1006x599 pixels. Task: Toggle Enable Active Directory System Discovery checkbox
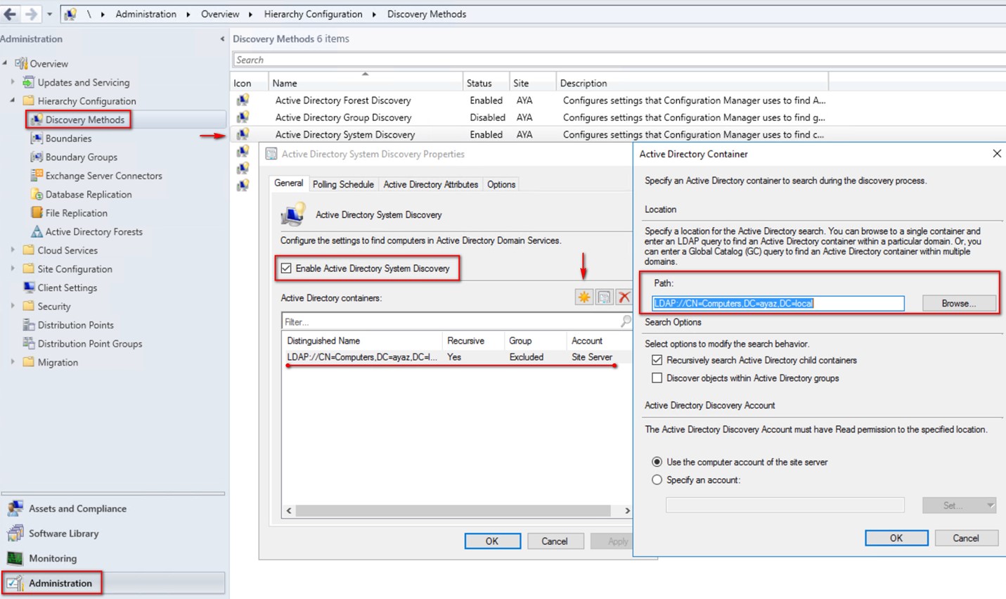click(286, 268)
